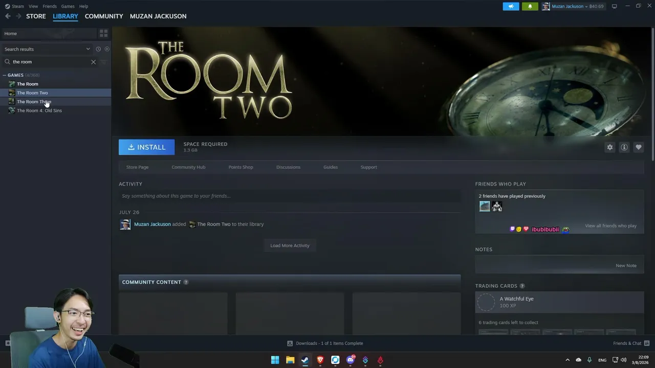This screenshot has height=368, width=655.
Task: Select the LIBRARY tab
Action: tap(65, 16)
